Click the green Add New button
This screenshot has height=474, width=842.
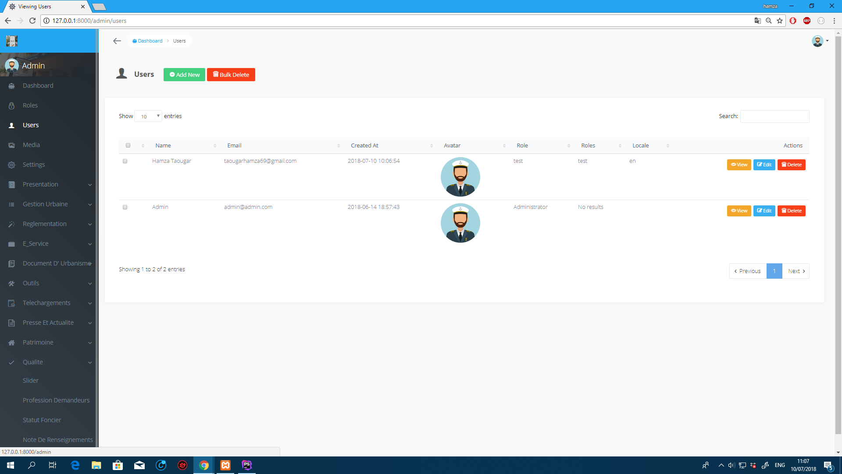coord(184,75)
